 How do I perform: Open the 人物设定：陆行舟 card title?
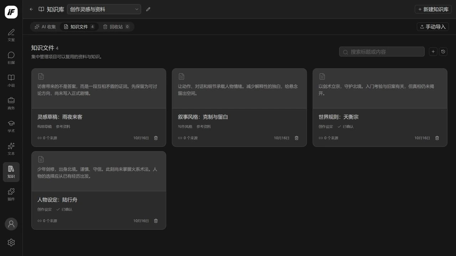[57, 200]
